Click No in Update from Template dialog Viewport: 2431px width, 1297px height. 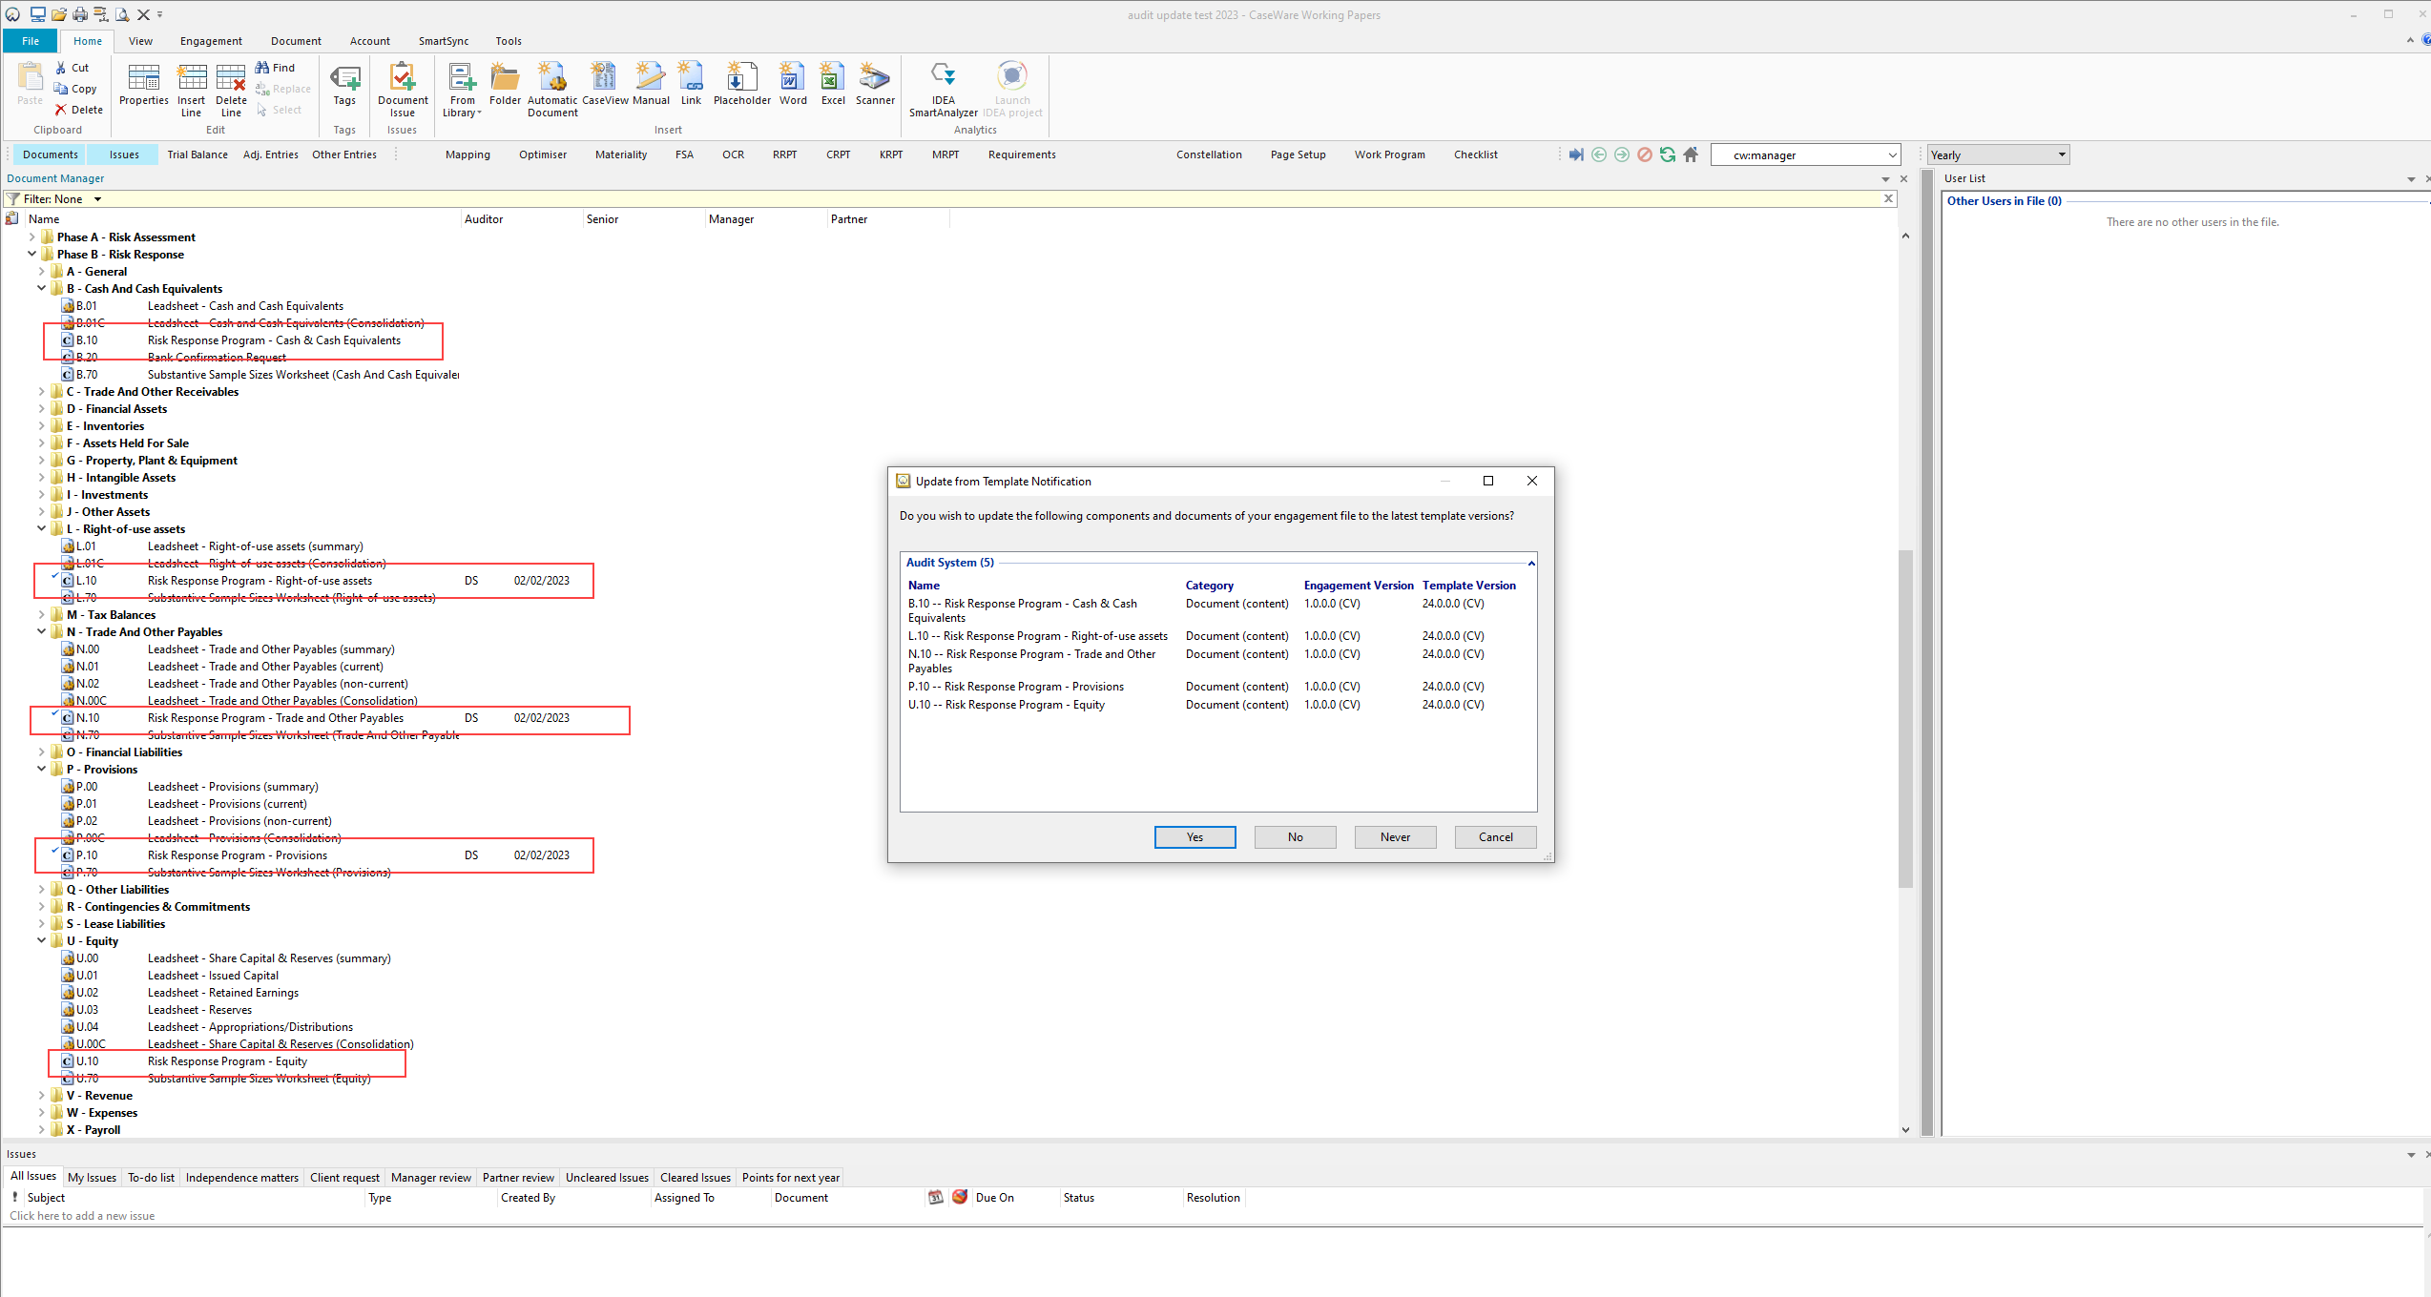(x=1295, y=837)
